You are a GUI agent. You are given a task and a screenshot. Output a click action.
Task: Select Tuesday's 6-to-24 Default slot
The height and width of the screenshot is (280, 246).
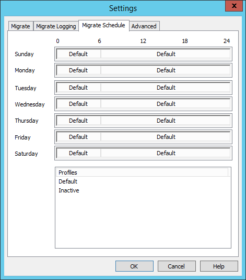(x=166, y=88)
